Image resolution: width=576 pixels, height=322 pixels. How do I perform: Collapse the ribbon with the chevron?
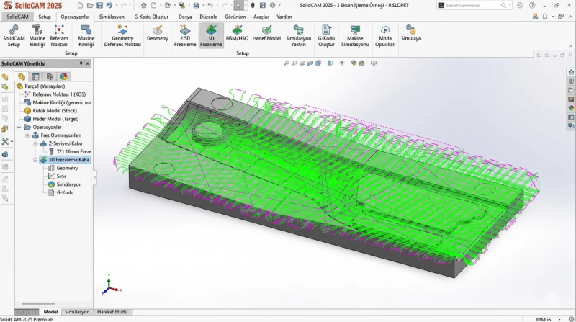570,46
